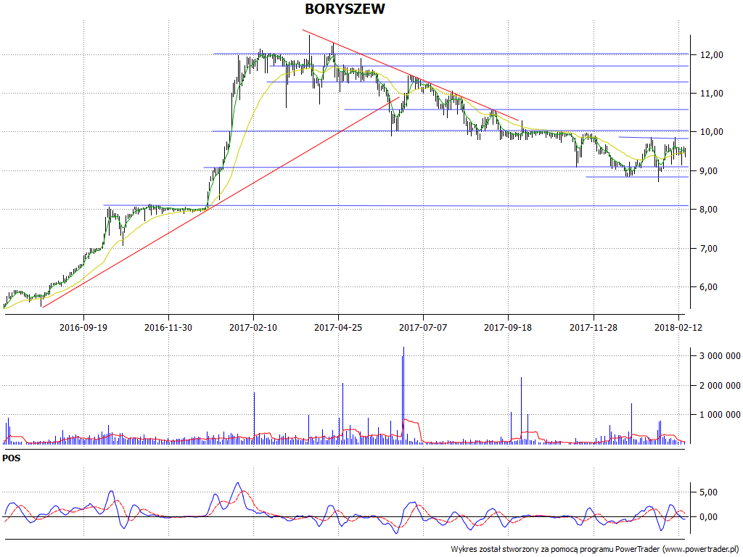Click the 2017-07-07 date label

[423, 327]
